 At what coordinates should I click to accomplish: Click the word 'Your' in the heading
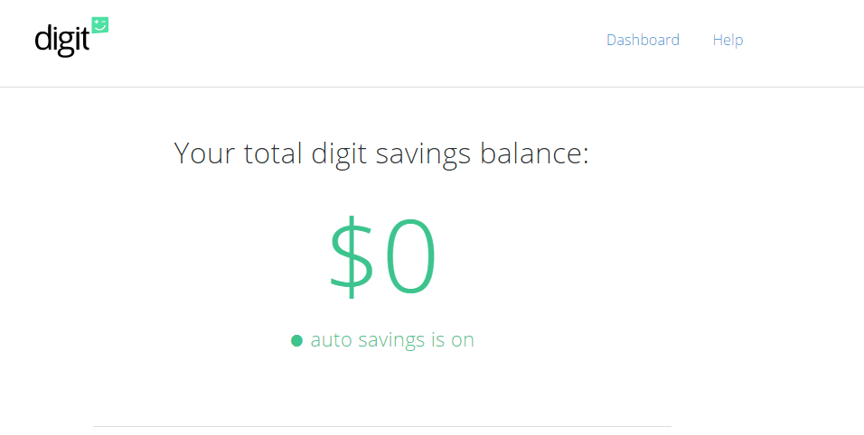pyautogui.click(x=204, y=153)
